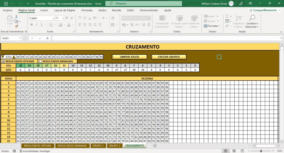Viewport: 284px width, 153px height.
Task: Open the number format dropdown
Action: (149, 18)
